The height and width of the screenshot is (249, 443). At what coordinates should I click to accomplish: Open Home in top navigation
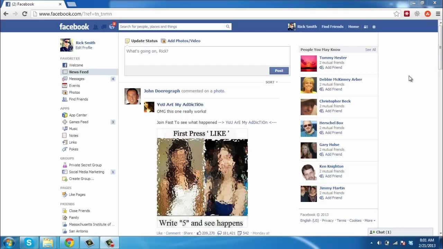pyautogui.click(x=353, y=27)
